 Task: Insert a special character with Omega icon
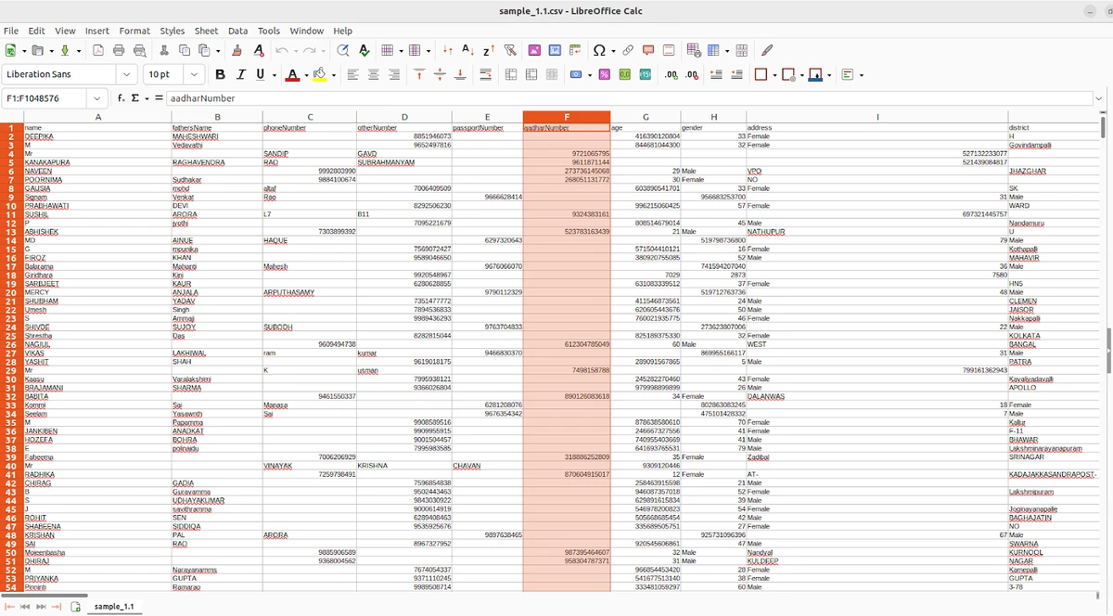click(599, 50)
